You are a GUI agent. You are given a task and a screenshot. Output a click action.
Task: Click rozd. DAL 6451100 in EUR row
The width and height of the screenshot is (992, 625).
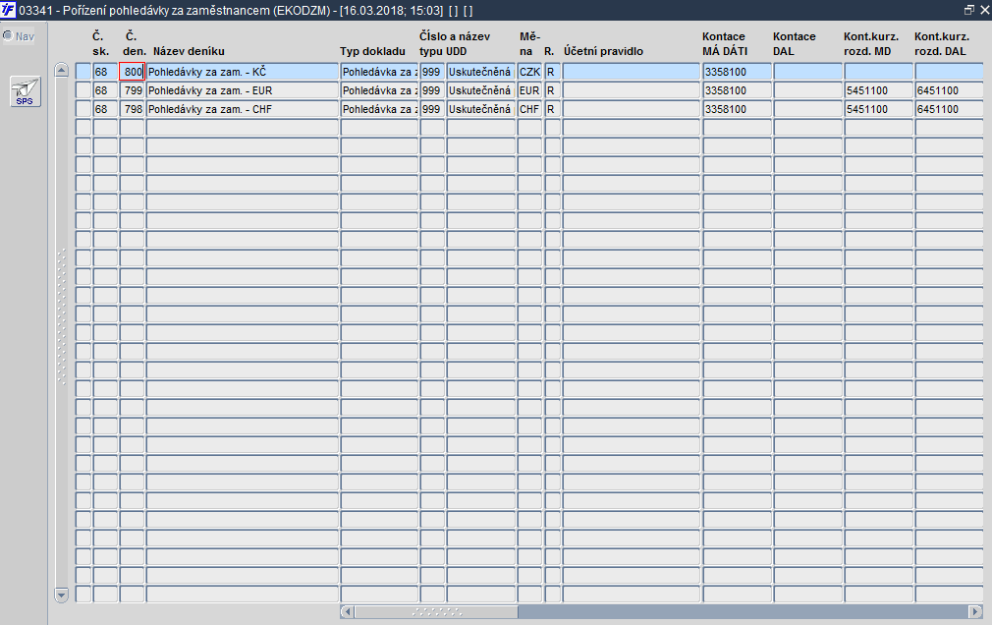(x=949, y=90)
